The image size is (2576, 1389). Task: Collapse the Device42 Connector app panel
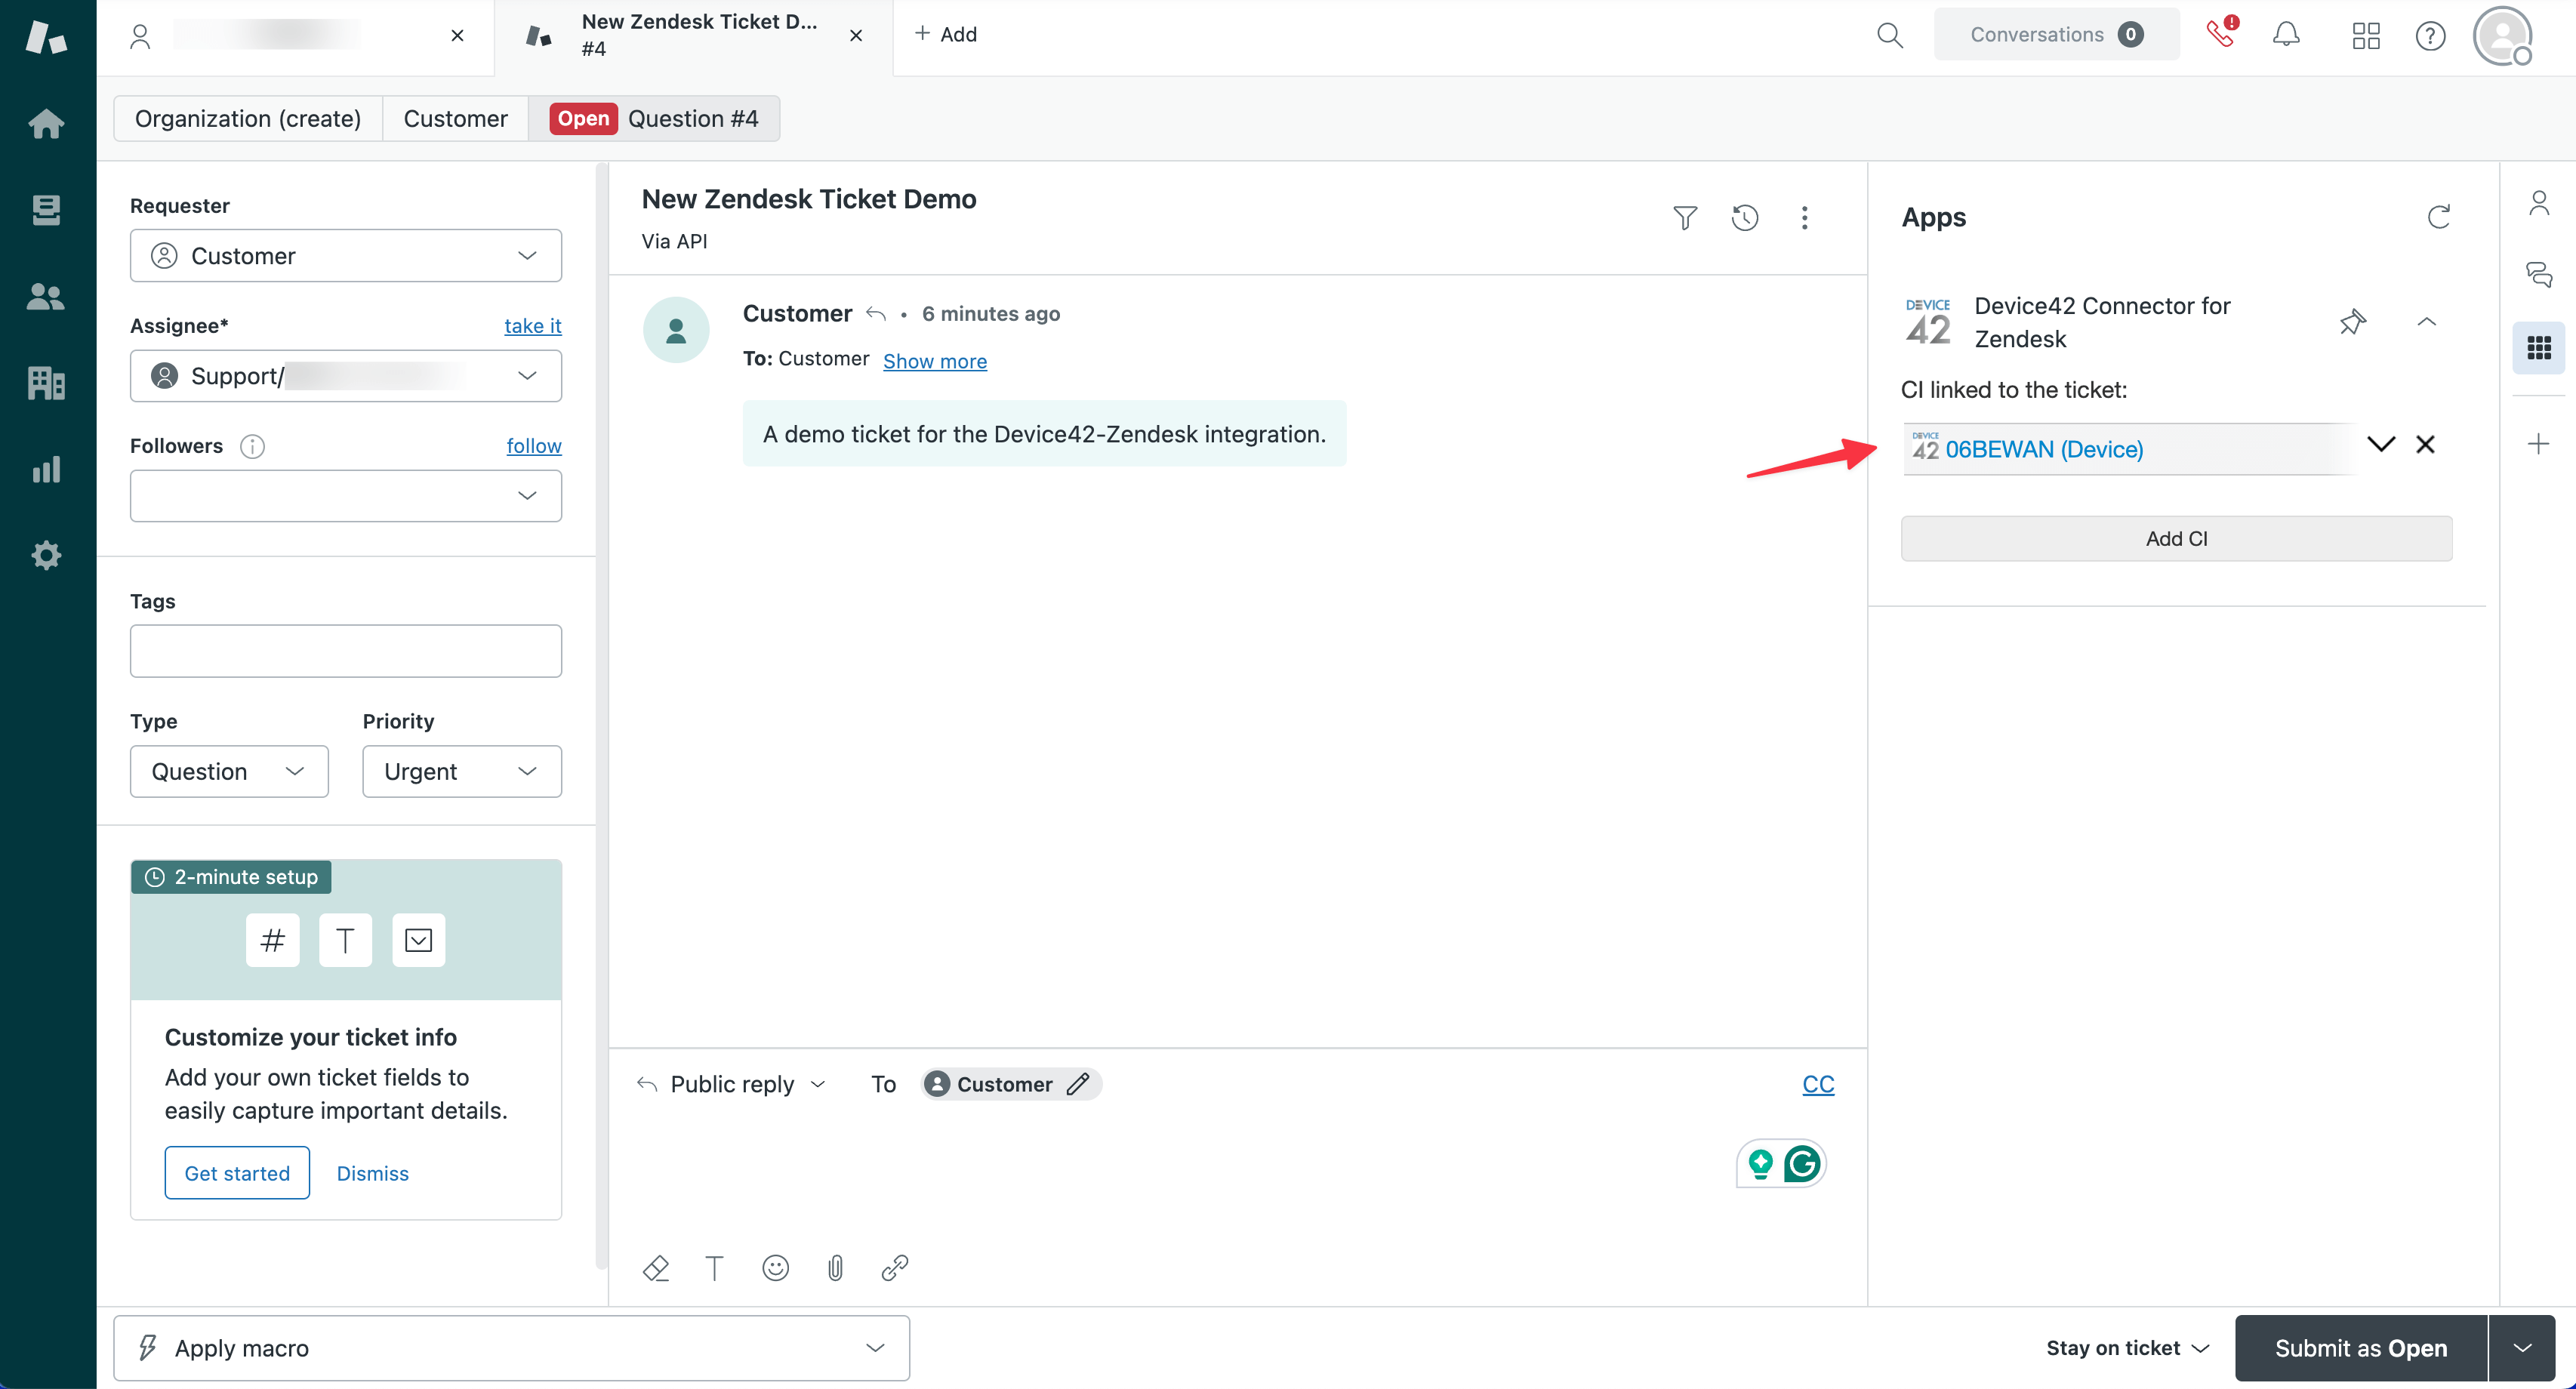[2427, 322]
